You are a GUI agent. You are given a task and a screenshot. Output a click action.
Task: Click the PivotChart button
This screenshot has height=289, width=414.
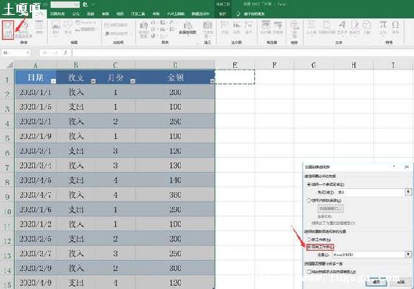(x=188, y=28)
